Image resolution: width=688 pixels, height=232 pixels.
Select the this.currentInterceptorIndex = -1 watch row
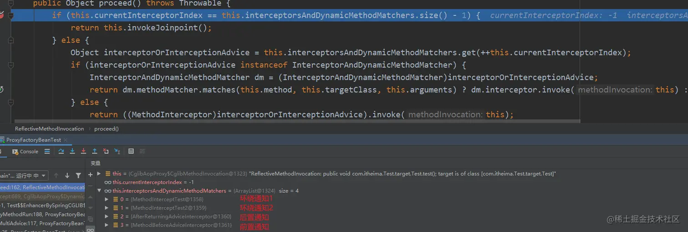point(387,182)
